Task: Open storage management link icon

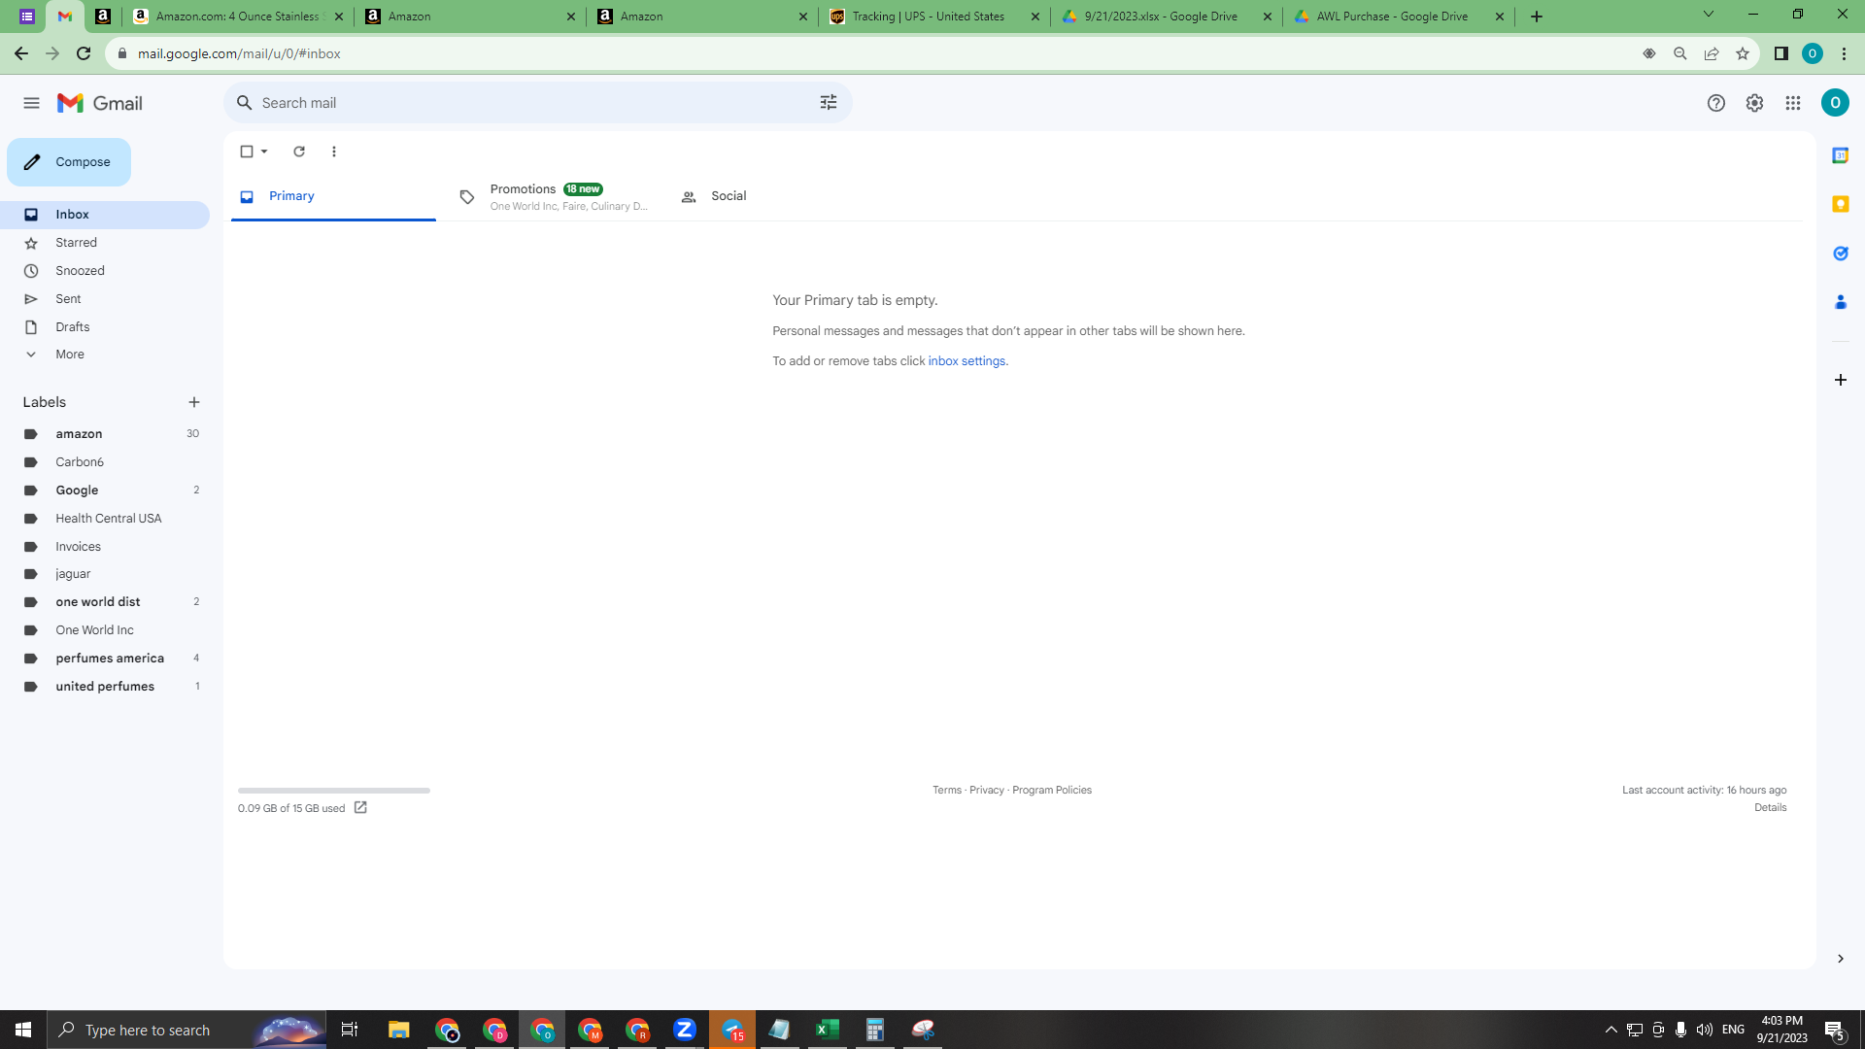Action: pyautogui.click(x=360, y=808)
